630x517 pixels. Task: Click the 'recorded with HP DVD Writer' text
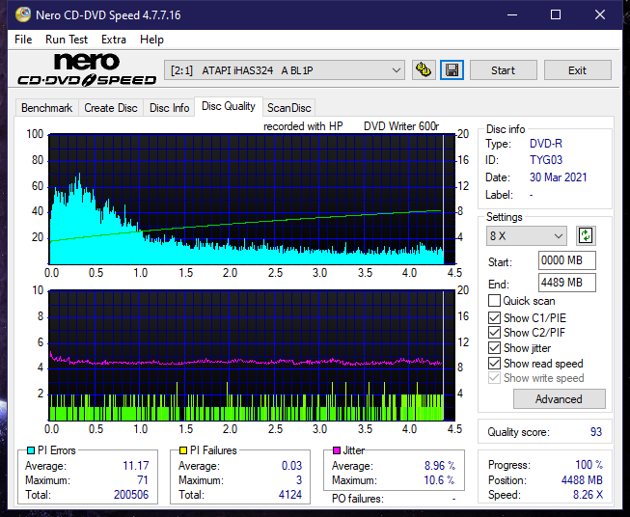click(x=351, y=126)
